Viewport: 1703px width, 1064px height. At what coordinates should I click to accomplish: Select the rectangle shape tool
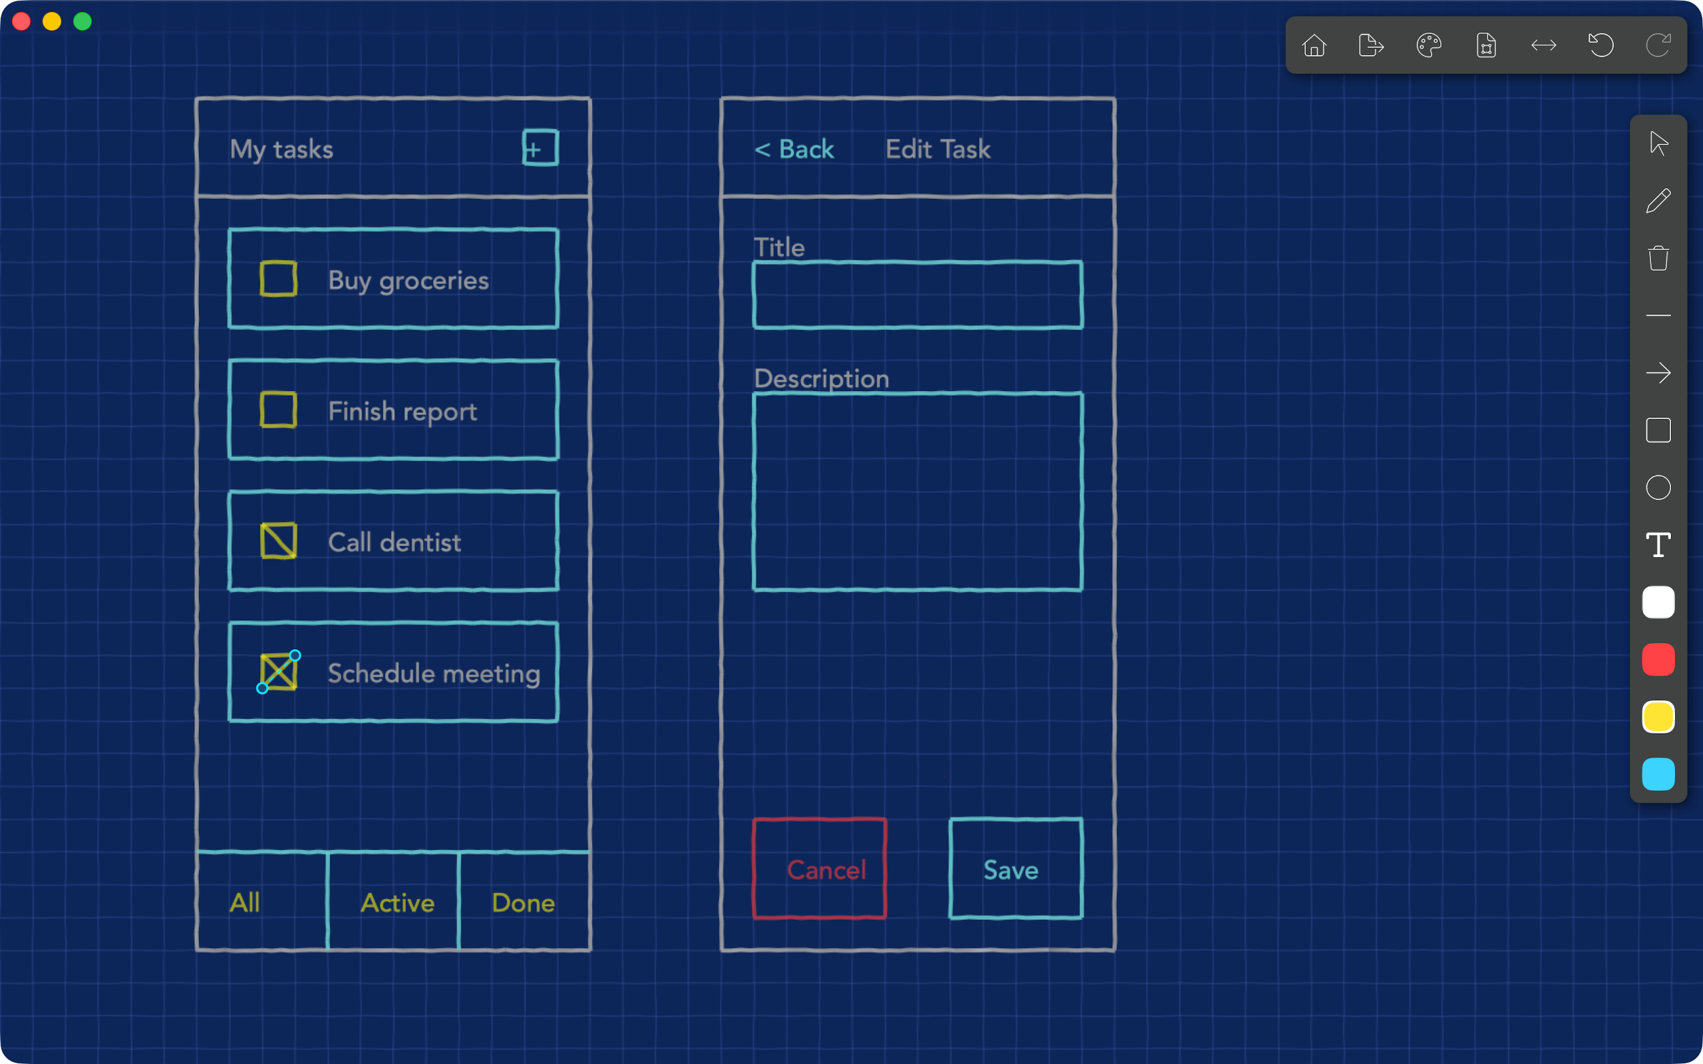point(1658,430)
